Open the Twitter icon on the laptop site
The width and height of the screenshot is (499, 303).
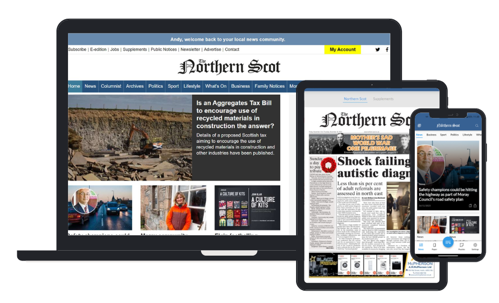pyautogui.click(x=377, y=49)
